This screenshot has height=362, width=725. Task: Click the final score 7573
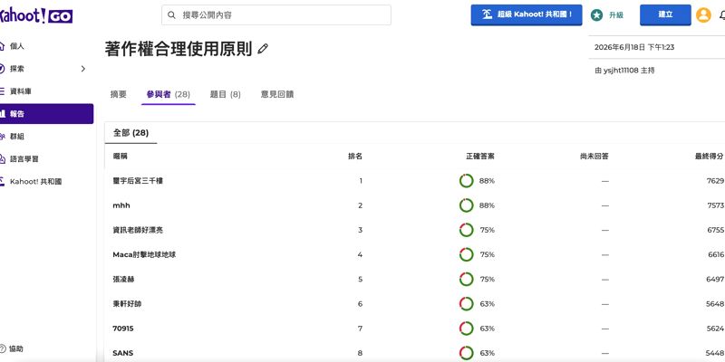[715, 205]
